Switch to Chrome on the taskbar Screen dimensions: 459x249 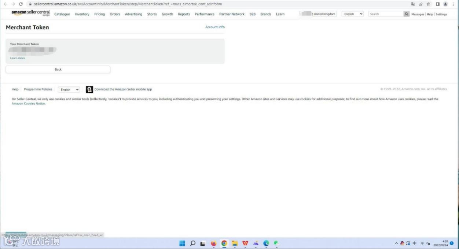[x=224, y=244]
